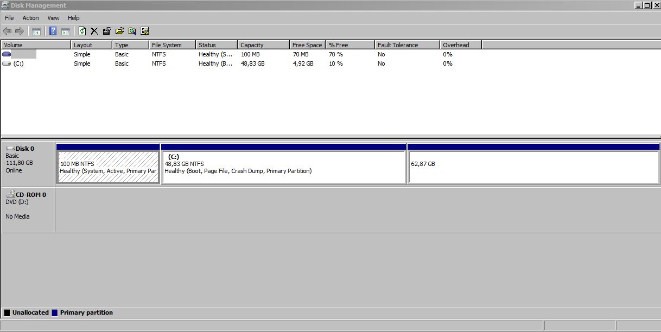Select the unnamed 100 MB volume's drive icon
Screen dimensions: 661x332
click(x=7, y=54)
